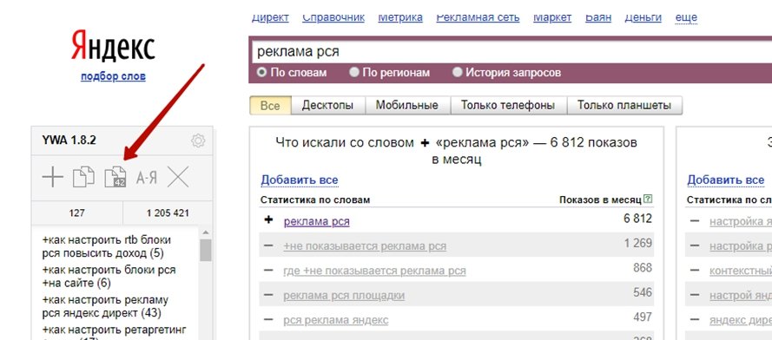Click the 1 269 impressions value
Image resolution: width=772 pixels, height=340 pixels.
tap(637, 243)
